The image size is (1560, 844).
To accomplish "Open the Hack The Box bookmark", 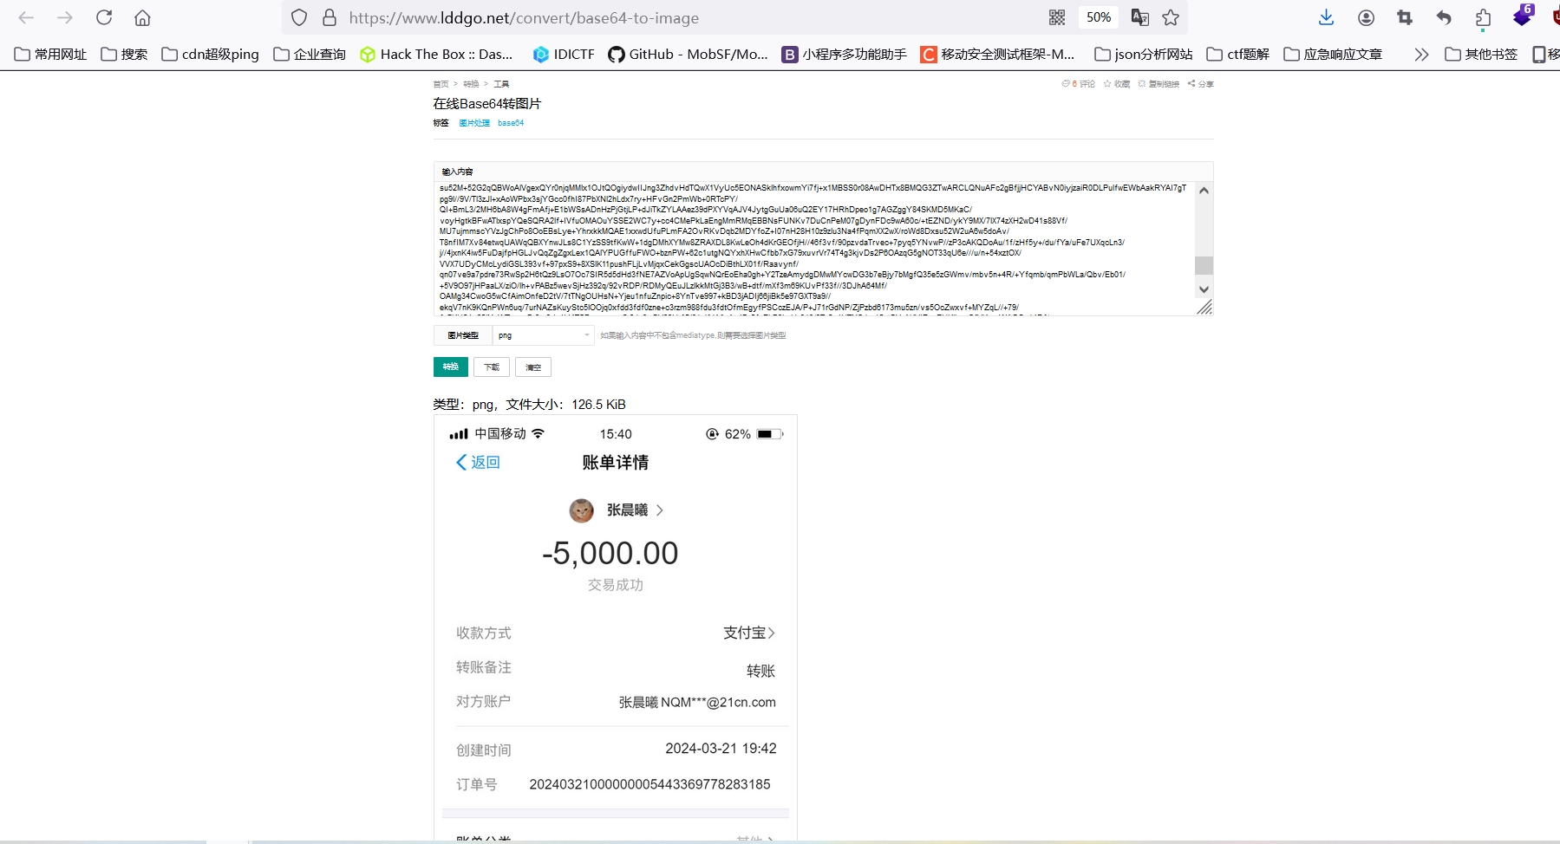I will tap(437, 54).
